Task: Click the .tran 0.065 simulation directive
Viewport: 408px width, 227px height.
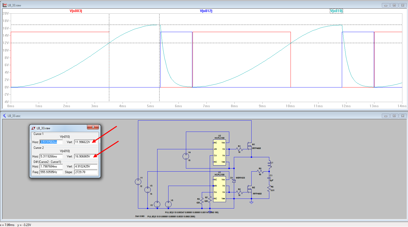Action: [140, 216]
